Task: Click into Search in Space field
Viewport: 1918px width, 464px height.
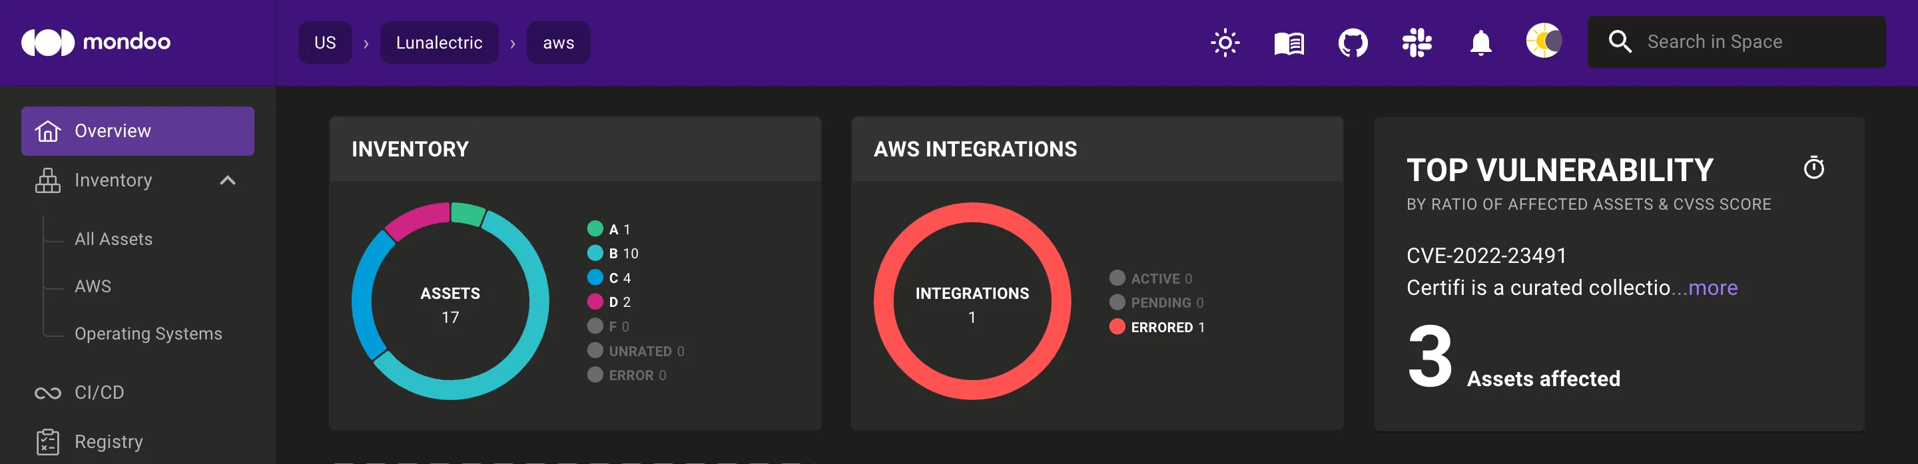Action: pyautogui.click(x=1736, y=42)
